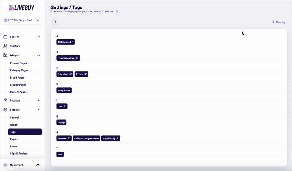
Task: Open Custom Pages
Action: [18, 92]
